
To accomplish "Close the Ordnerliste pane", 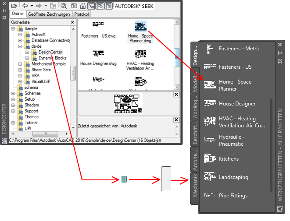I will pos(72,22).
